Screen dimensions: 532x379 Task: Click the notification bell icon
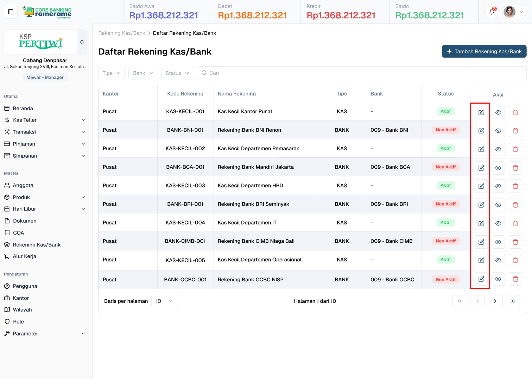492,12
